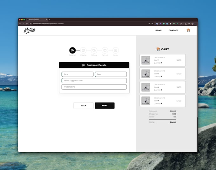Click the phone number input field
Screen dimensions: 216x170
[94, 87]
